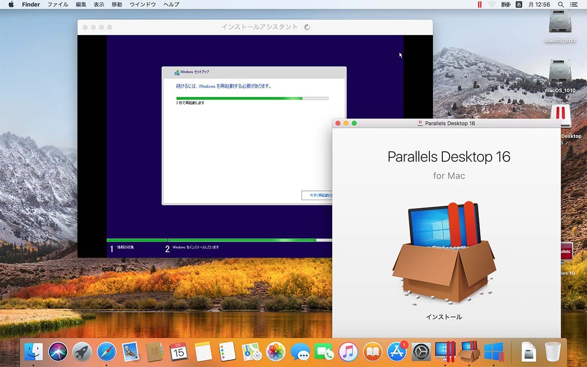The width and height of the screenshot is (587, 367).
Task: Click Parallels status icon in menu bar
Action: pos(480,4)
